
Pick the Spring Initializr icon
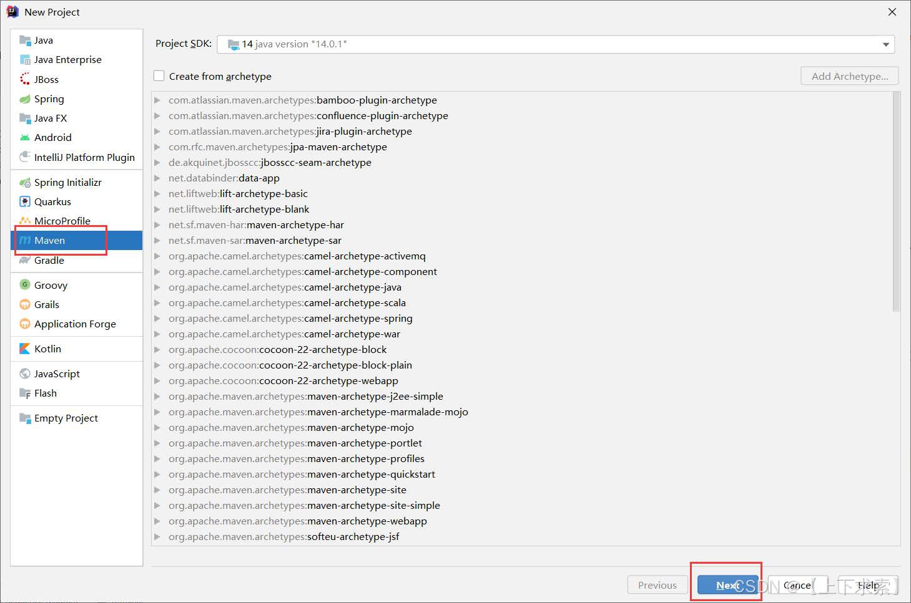pos(25,183)
